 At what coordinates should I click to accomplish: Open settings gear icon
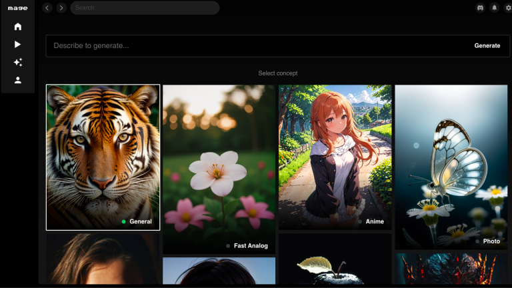click(508, 8)
